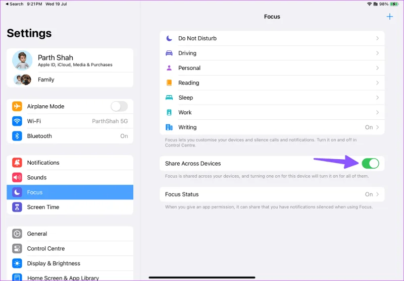404x281 pixels.
Task: Tap the home indicator bar
Action: [201, 277]
